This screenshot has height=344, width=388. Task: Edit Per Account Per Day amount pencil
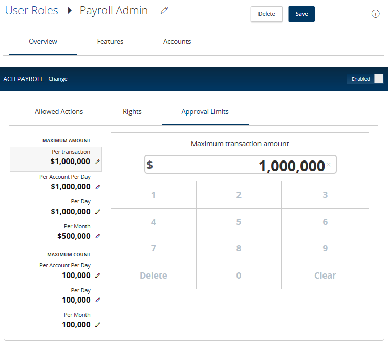(x=98, y=187)
